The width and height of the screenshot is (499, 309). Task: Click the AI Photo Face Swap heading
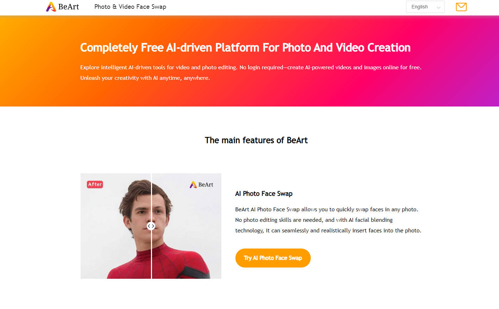[x=264, y=193]
